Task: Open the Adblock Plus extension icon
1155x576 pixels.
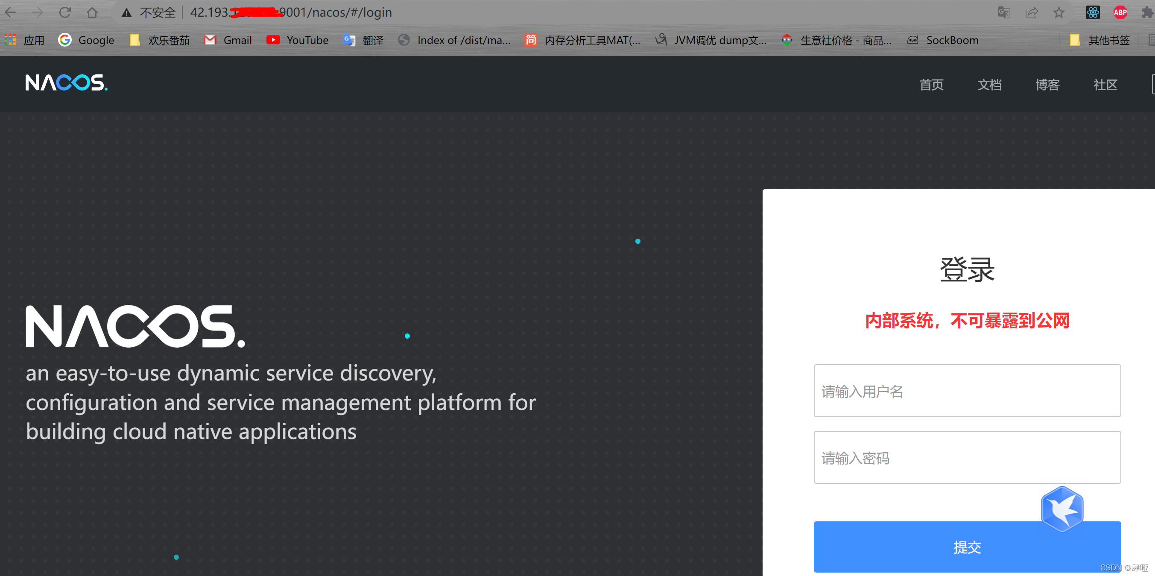Action: [1120, 12]
